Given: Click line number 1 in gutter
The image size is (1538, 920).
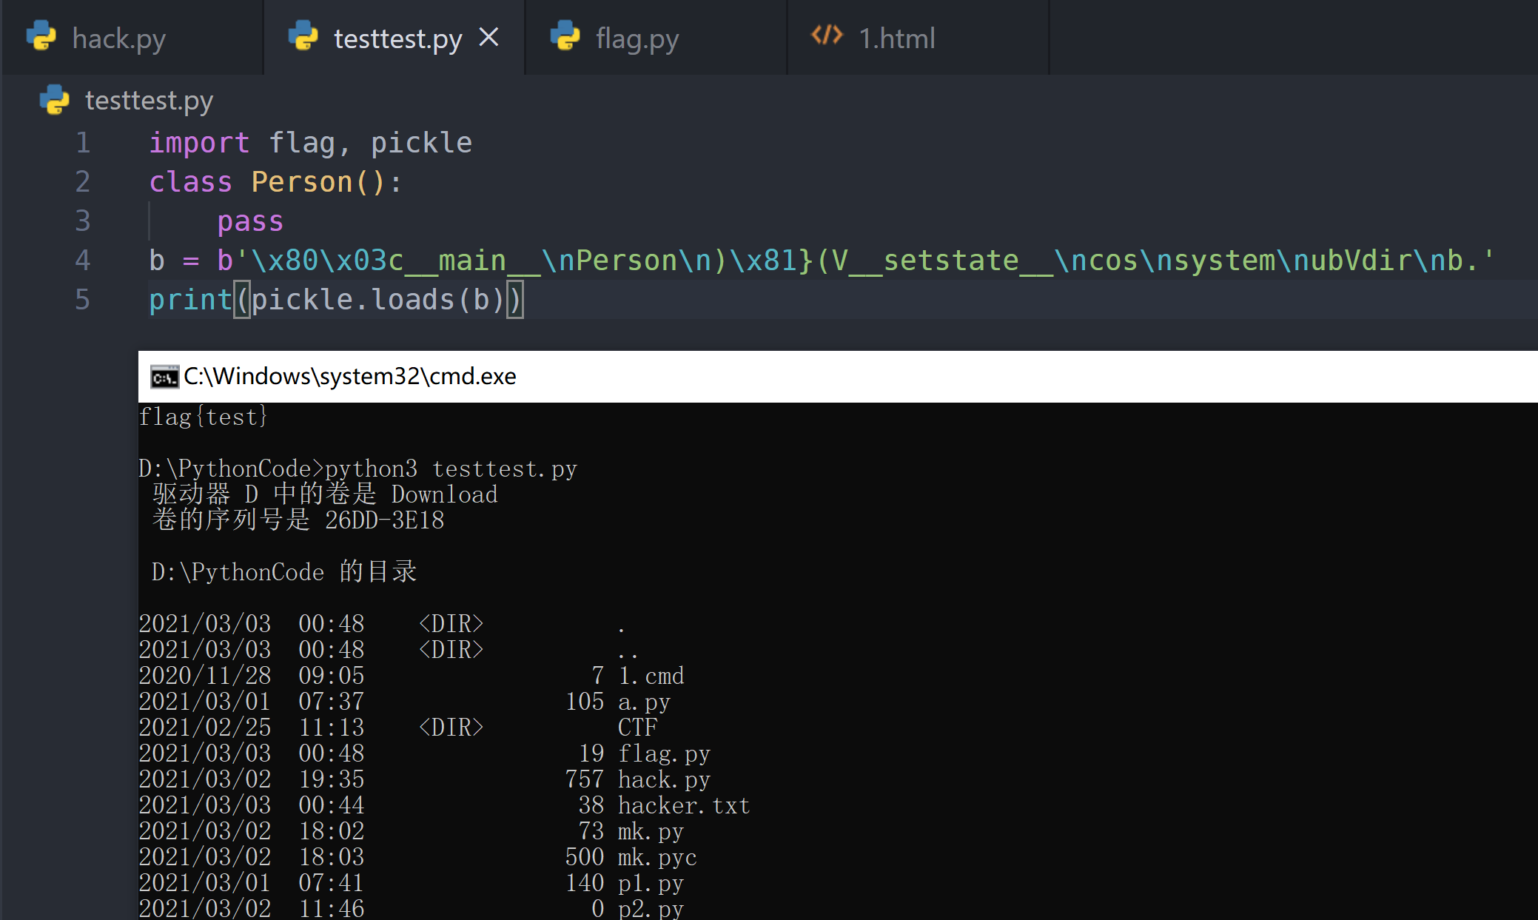Looking at the screenshot, I should point(83,143).
